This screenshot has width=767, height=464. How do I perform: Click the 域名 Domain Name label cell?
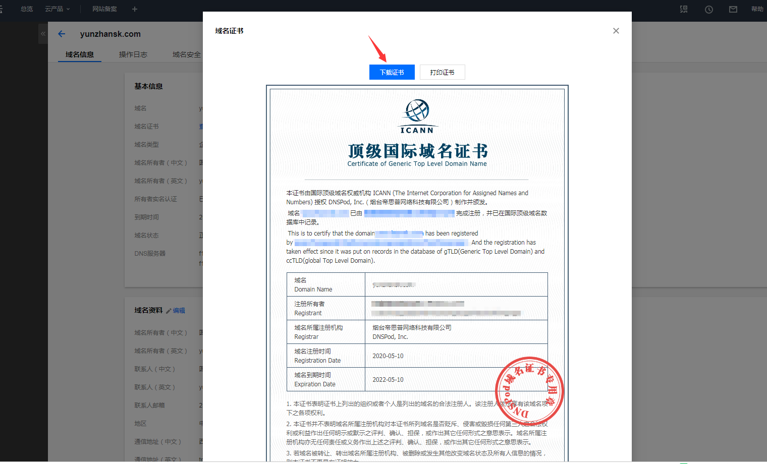[x=326, y=284]
